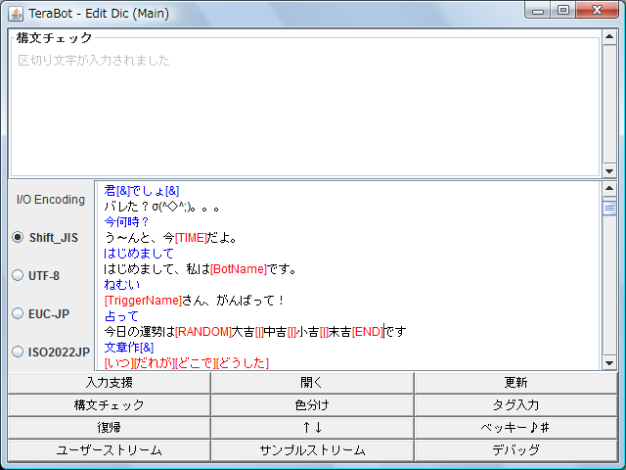Viewport: 626px width, 470px height.
Task: Click up arrow of syntax check scrollbar
Action: point(609,37)
